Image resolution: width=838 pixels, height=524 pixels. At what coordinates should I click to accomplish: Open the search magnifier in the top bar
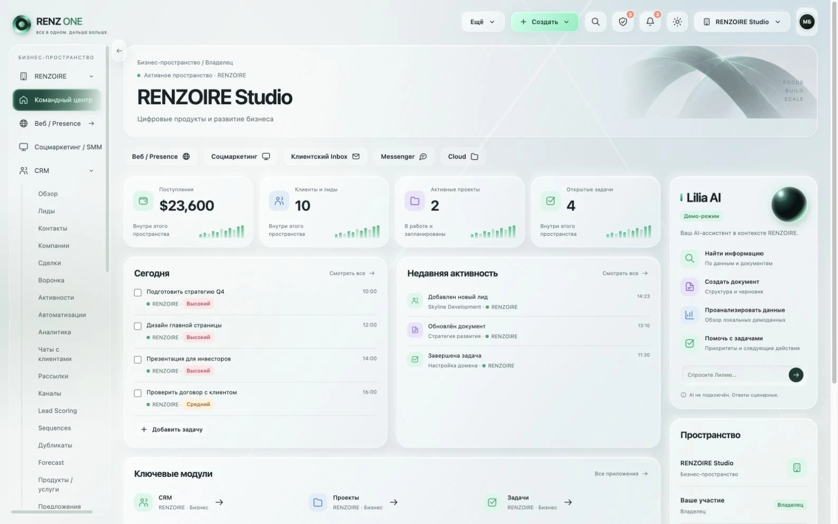[x=595, y=22]
